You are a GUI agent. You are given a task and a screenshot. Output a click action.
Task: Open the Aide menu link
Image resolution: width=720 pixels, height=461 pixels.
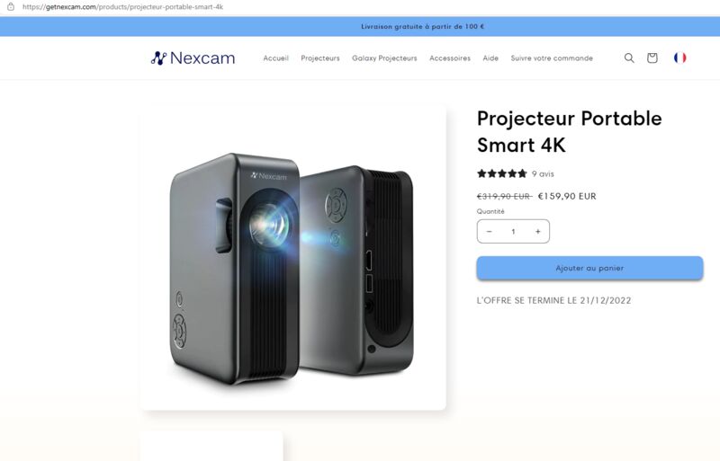tap(490, 58)
